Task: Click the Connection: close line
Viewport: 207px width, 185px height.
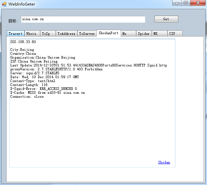Action: click(27, 97)
